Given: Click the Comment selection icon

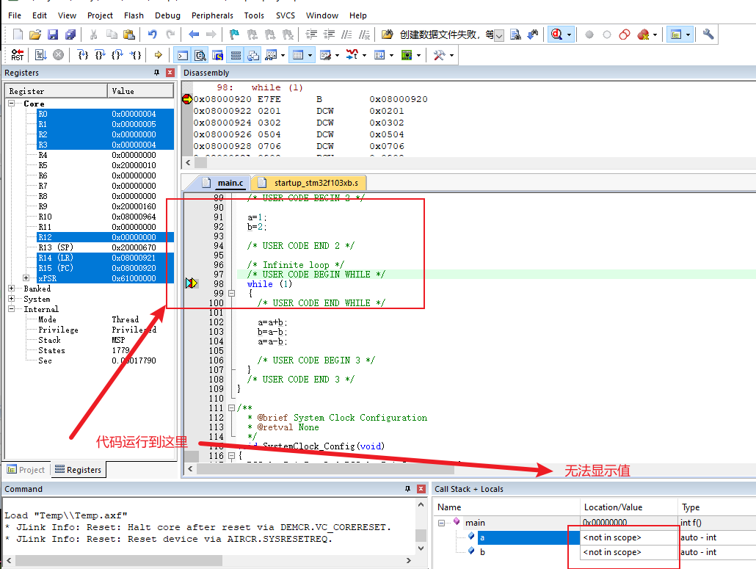Looking at the screenshot, I should 346,35.
